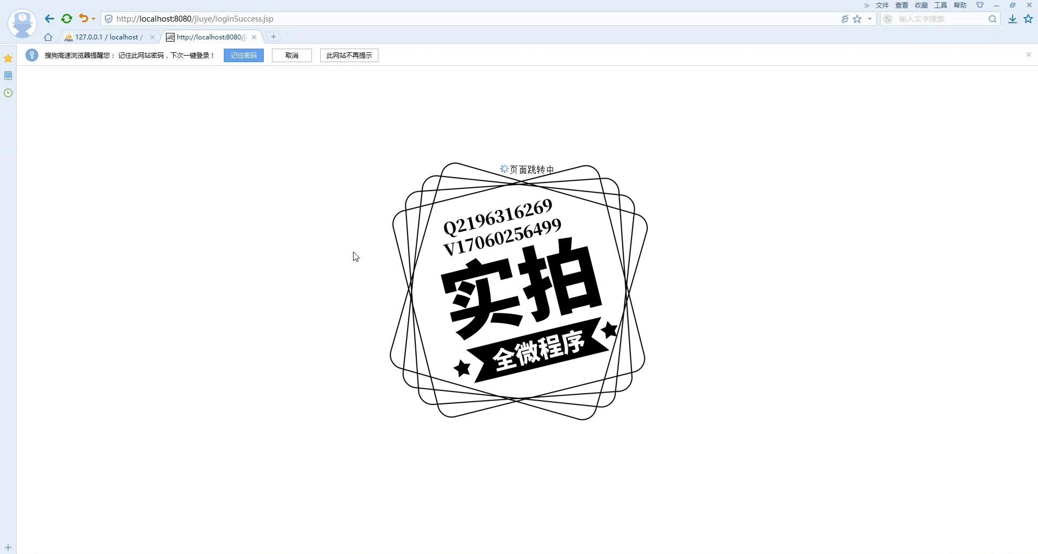Expand the hidden menu chevron », left of 文件

click(x=867, y=5)
